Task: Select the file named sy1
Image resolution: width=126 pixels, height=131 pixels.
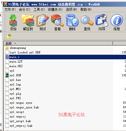Action: click(x=12, y=71)
